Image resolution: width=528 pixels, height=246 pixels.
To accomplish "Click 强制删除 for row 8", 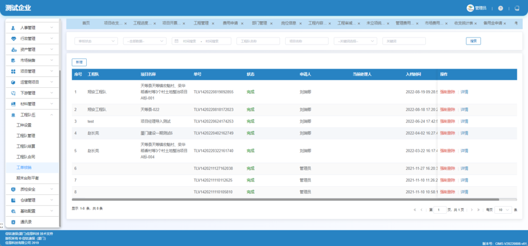I will (448, 192).
